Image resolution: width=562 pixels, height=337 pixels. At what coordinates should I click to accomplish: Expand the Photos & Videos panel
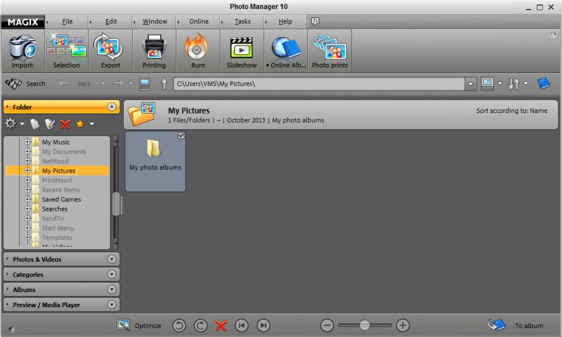(111, 259)
